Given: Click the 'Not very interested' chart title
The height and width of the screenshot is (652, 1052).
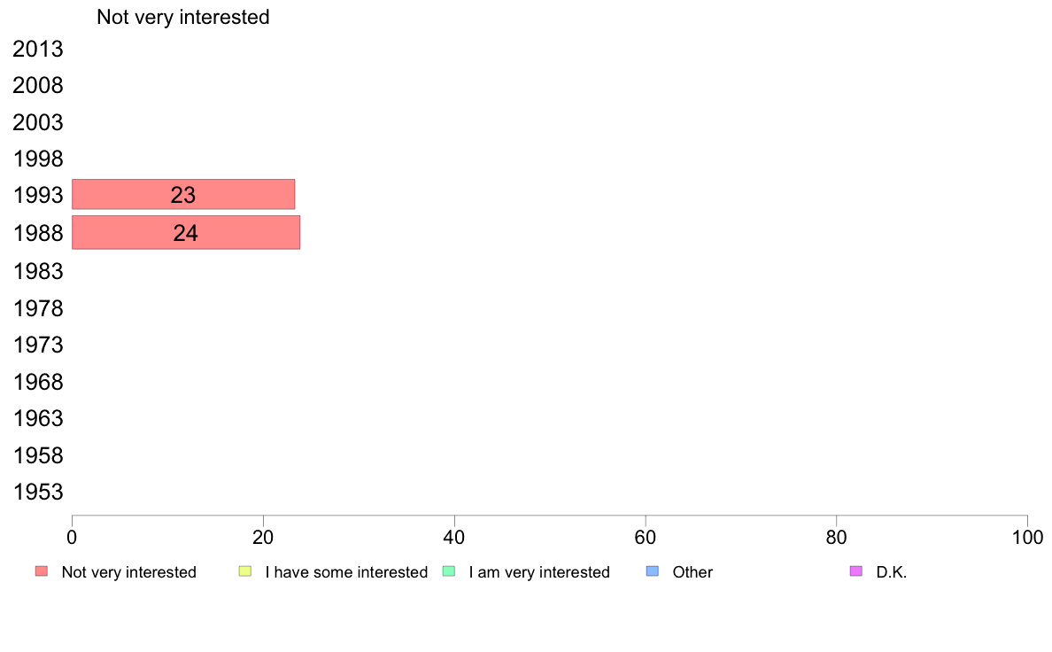Looking at the screenshot, I should tap(183, 17).
